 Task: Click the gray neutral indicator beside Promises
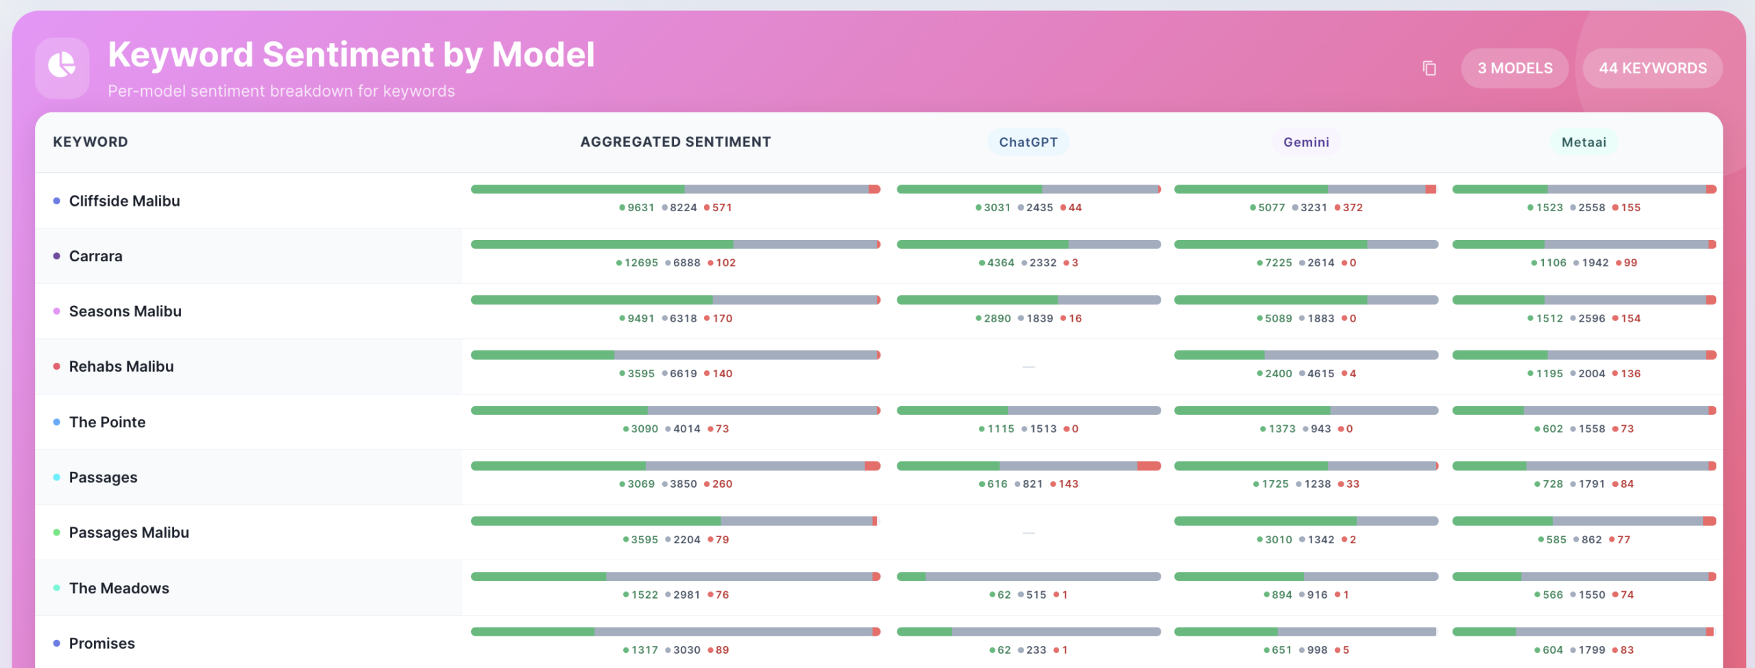(686, 649)
